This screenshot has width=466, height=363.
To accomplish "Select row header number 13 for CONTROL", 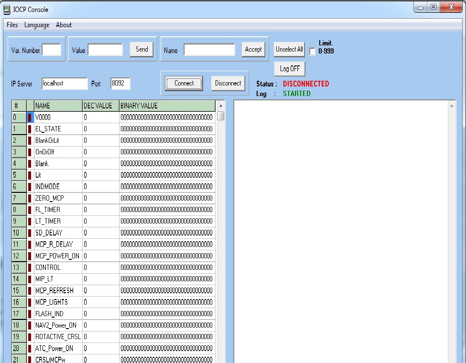I will [18, 267].
